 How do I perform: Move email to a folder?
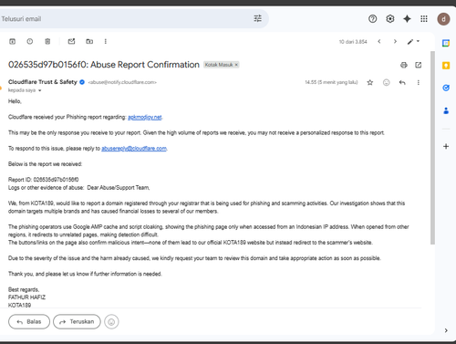(89, 41)
